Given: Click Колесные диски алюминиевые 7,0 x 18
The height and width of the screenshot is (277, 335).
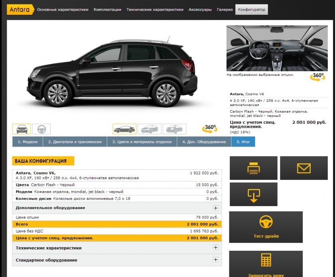Looking at the screenshot, I should 92,199.
